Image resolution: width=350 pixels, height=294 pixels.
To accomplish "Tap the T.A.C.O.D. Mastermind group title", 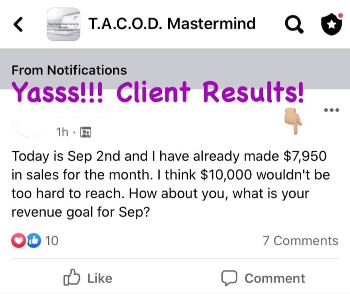I will click(x=172, y=24).
